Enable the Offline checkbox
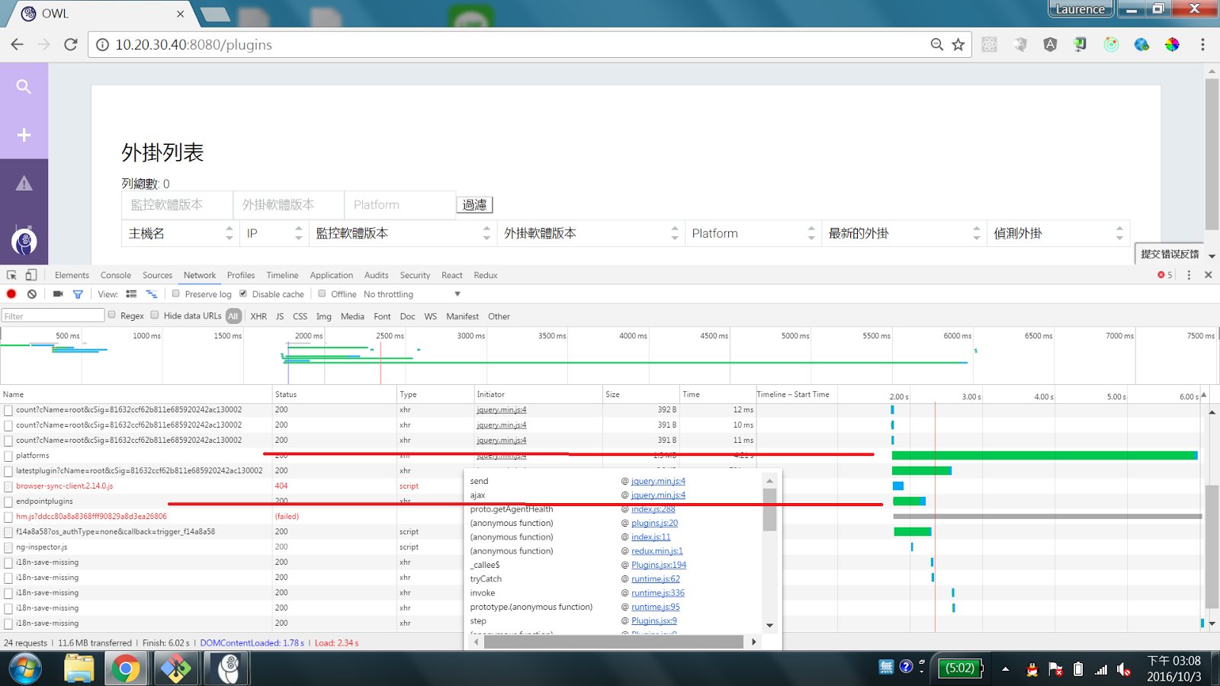Viewport: 1220px width, 686px height. (323, 293)
